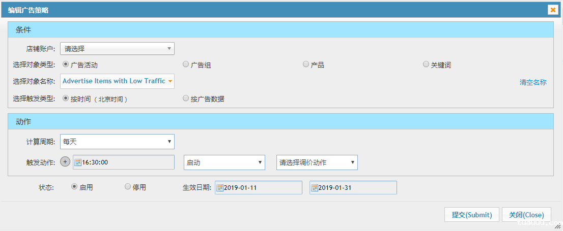Choose 产品 object type radio
Screen dimensions: 563x231
(x=306, y=64)
